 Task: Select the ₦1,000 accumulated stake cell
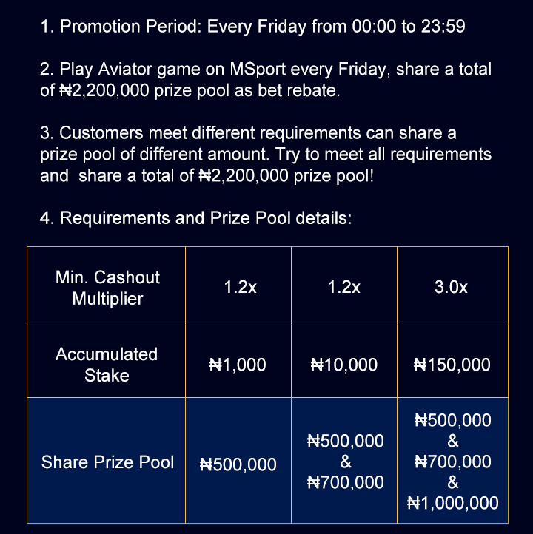pos(238,365)
